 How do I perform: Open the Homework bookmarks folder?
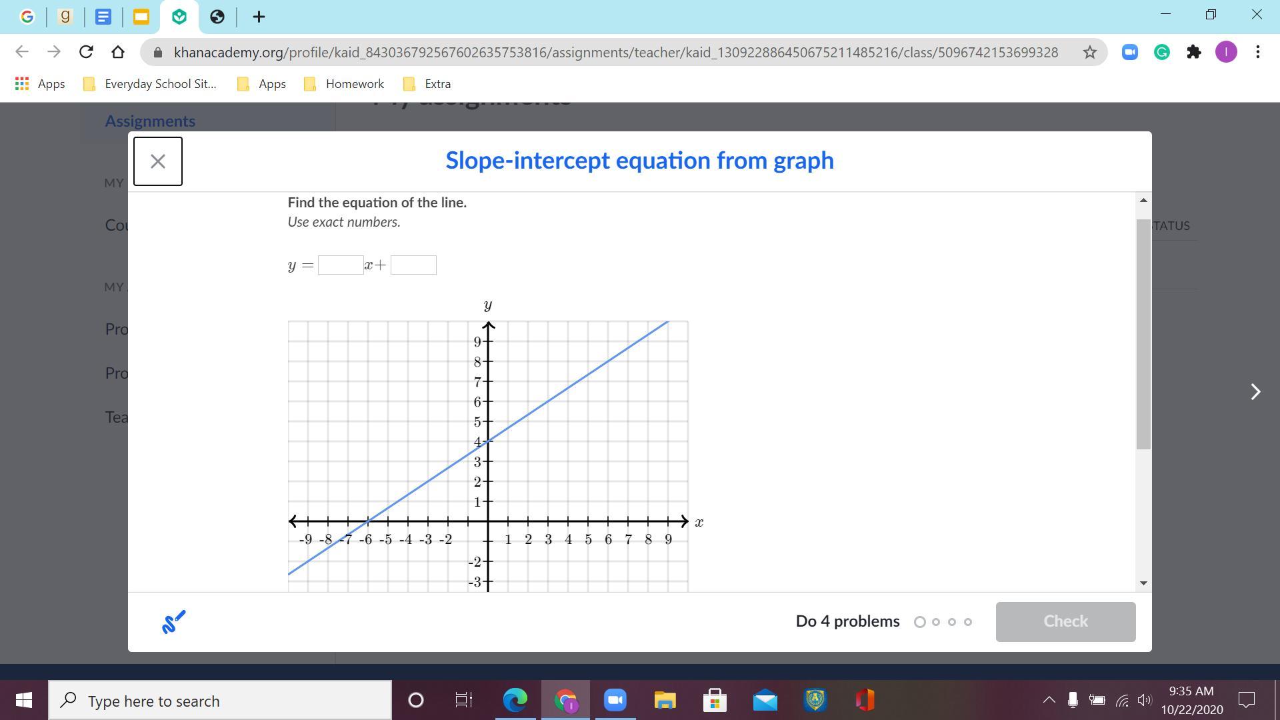pos(345,84)
